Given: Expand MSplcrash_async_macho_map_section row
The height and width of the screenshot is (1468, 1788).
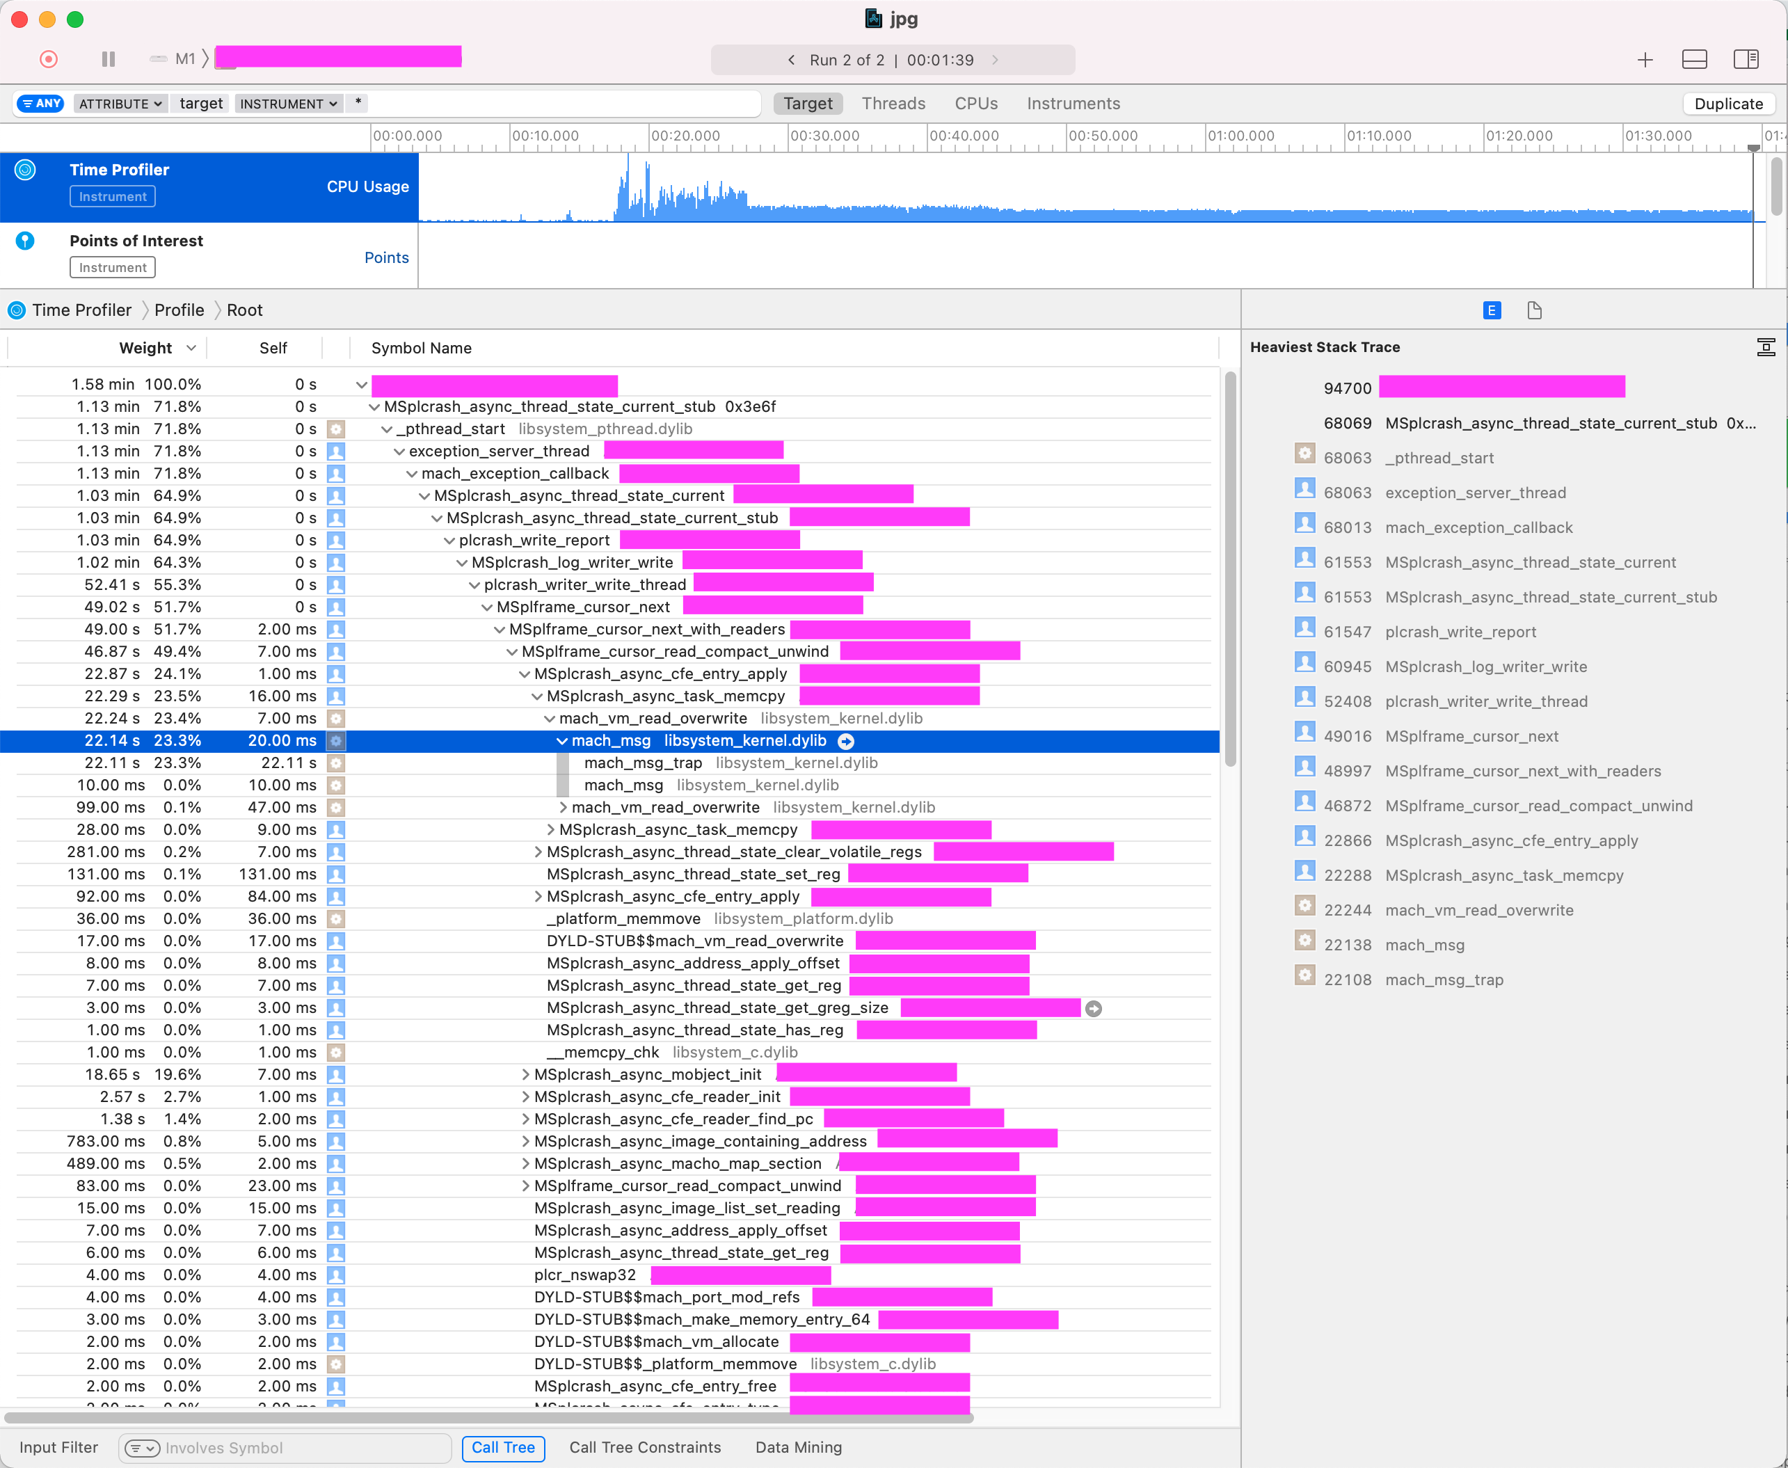Looking at the screenshot, I should pos(525,1163).
